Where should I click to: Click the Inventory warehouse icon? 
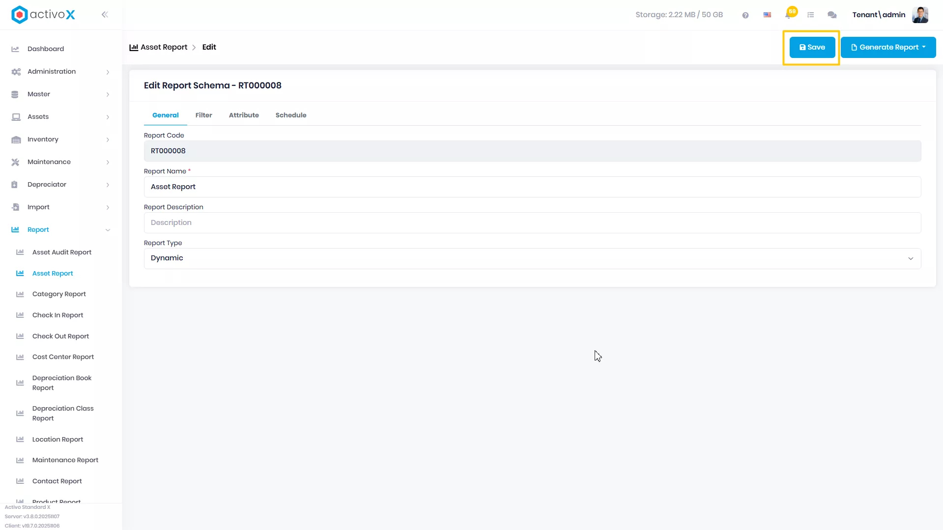16,139
